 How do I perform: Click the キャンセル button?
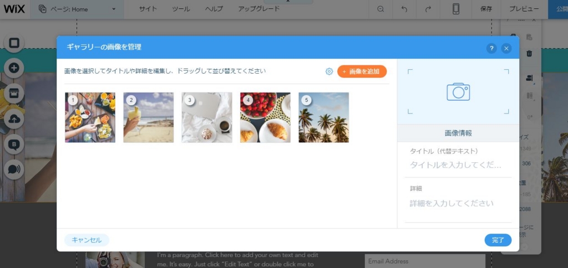[x=87, y=240]
